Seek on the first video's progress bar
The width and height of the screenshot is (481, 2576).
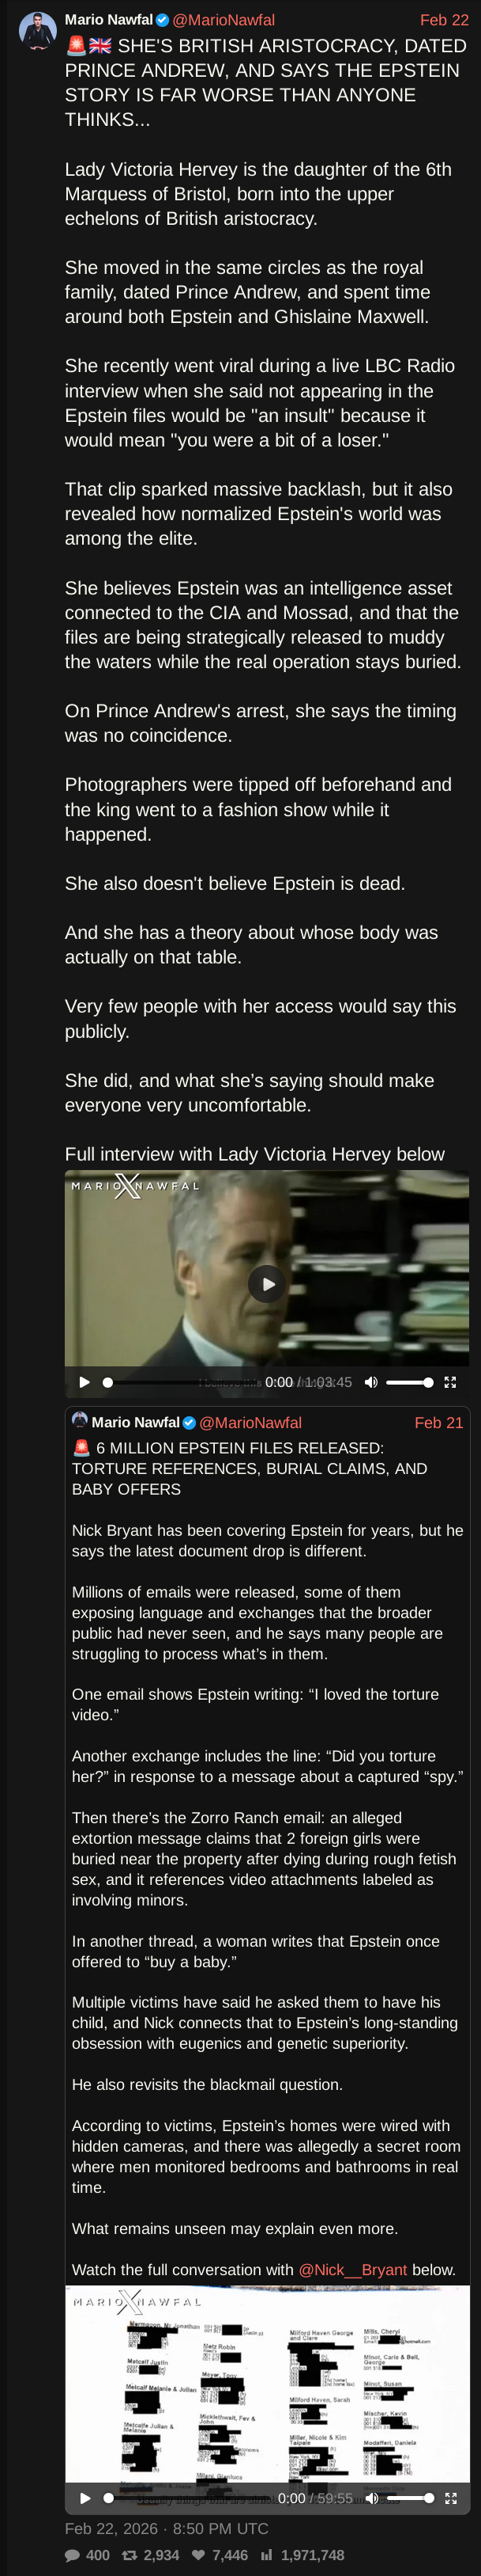click(x=179, y=1382)
